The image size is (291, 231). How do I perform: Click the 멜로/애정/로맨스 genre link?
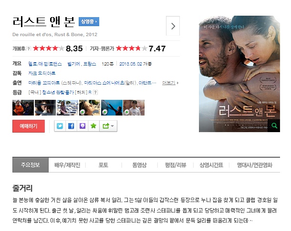coord(45,64)
